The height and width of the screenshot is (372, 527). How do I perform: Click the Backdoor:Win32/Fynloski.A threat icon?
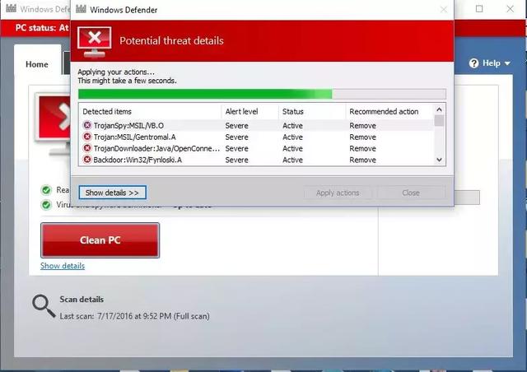click(x=87, y=160)
